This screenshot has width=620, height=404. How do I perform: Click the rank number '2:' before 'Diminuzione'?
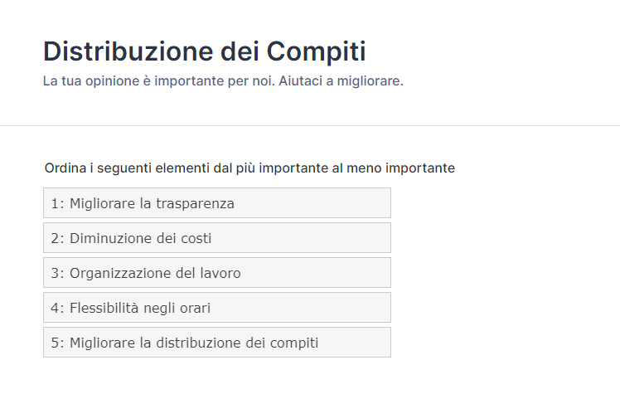click(x=57, y=238)
